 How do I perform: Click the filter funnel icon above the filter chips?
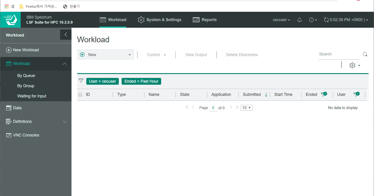pyautogui.click(x=81, y=81)
